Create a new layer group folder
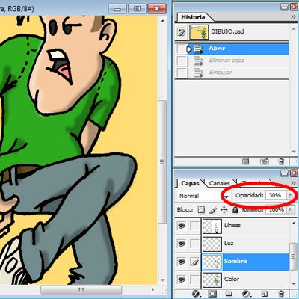Screen dimensions: 299x299 229,294
